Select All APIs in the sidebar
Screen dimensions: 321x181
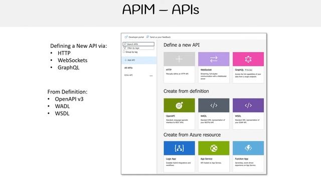[x=128, y=68]
